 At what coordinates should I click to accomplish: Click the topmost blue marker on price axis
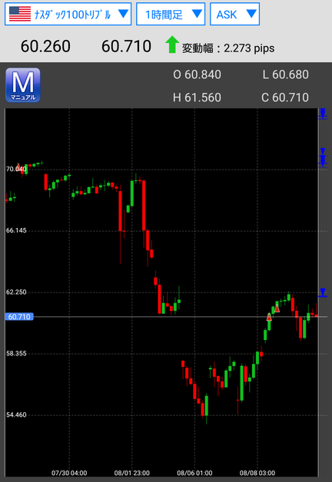pos(323,114)
